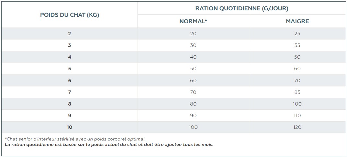Click the bold "La ration quotidienne" note
Image resolution: width=347 pixels, height=157 pixels.
point(109,144)
